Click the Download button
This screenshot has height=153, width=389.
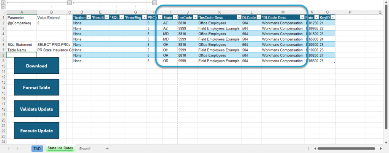(x=36, y=66)
